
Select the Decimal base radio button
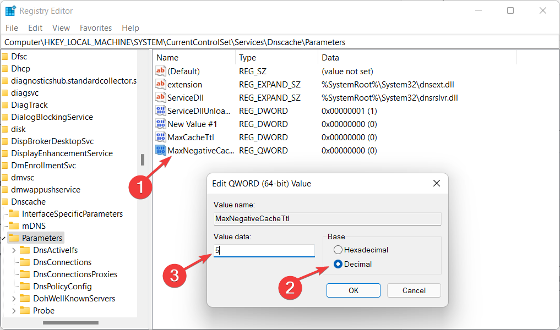[338, 264]
